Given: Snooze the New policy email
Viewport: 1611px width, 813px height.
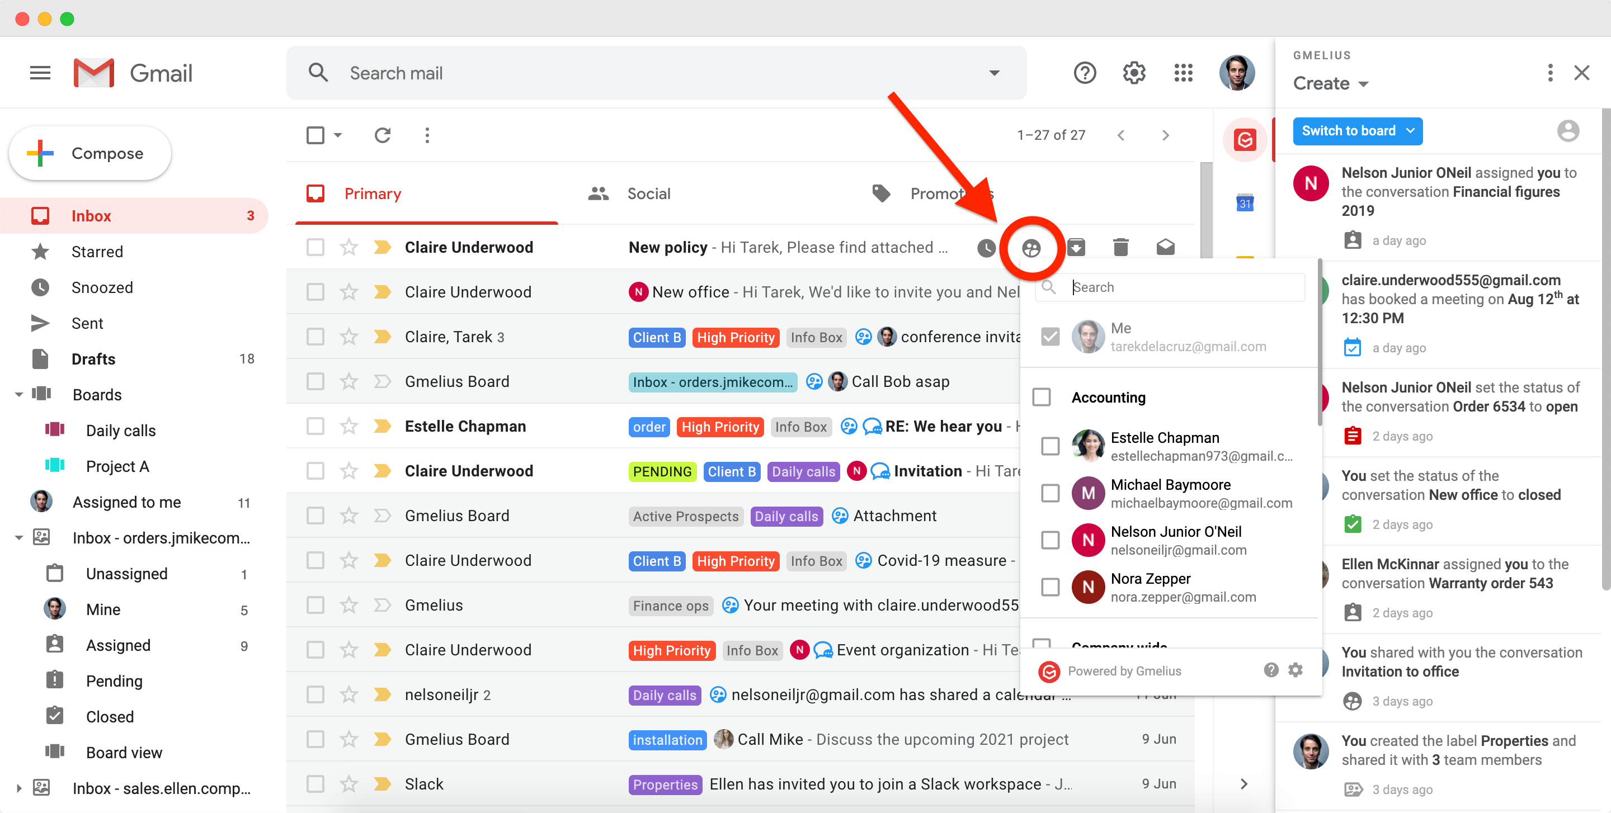Looking at the screenshot, I should pos(986,248).
